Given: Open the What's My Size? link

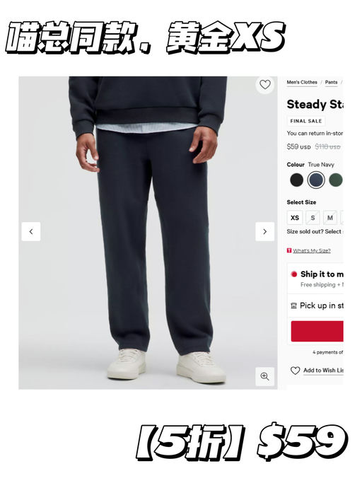Looking at the screenshot, I should [x=312, y=250].
